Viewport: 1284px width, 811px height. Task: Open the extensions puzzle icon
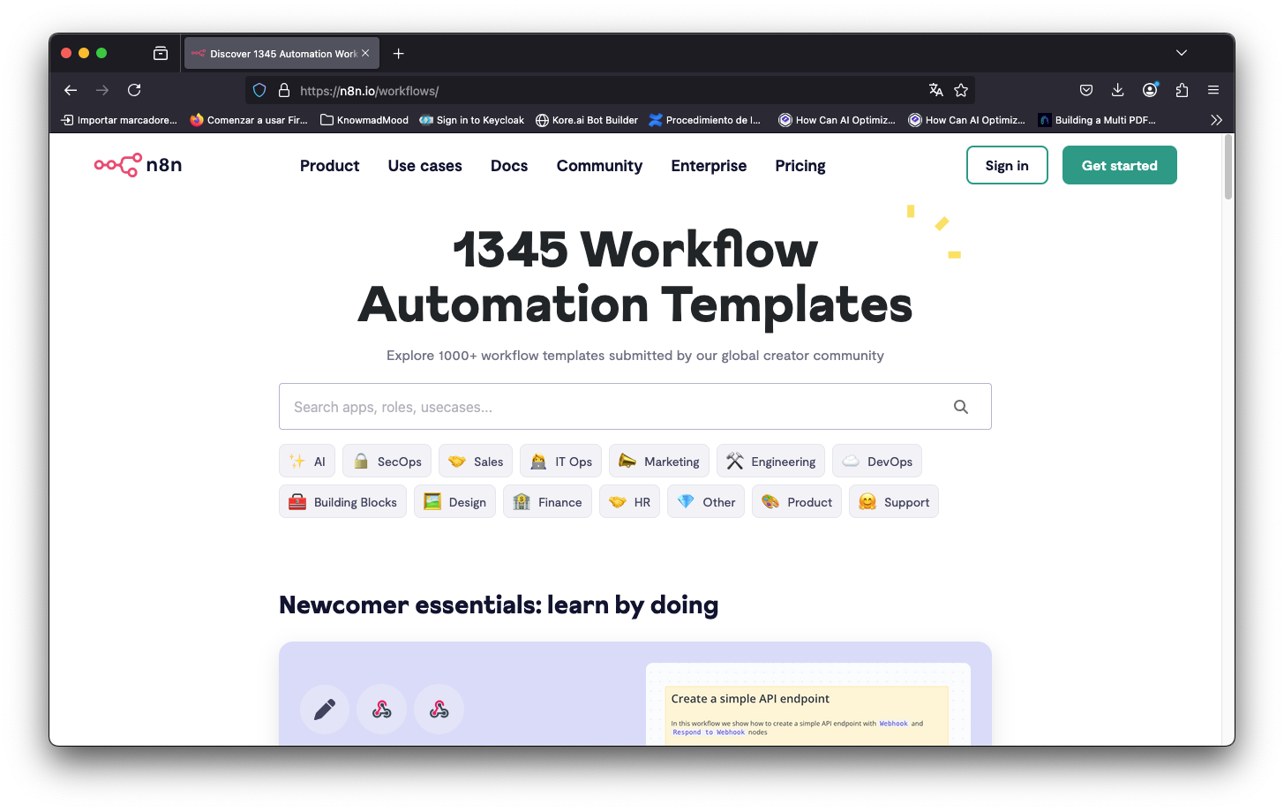click(1182, 90)
